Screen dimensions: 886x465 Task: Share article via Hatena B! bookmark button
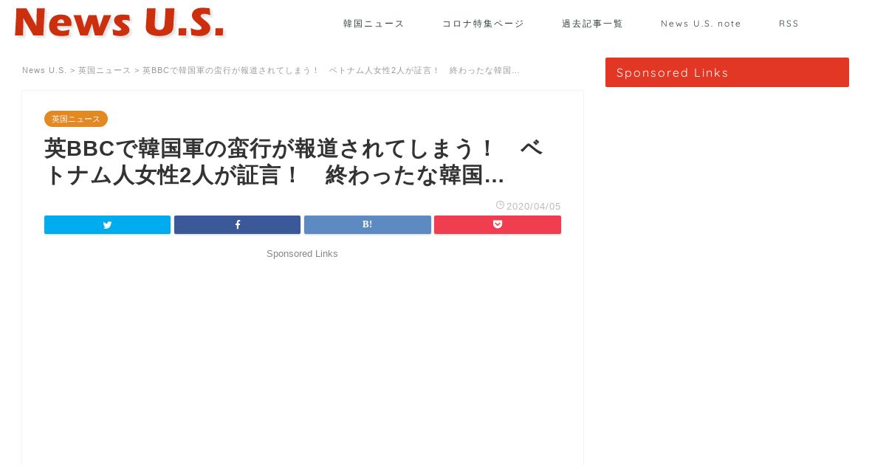367,225
